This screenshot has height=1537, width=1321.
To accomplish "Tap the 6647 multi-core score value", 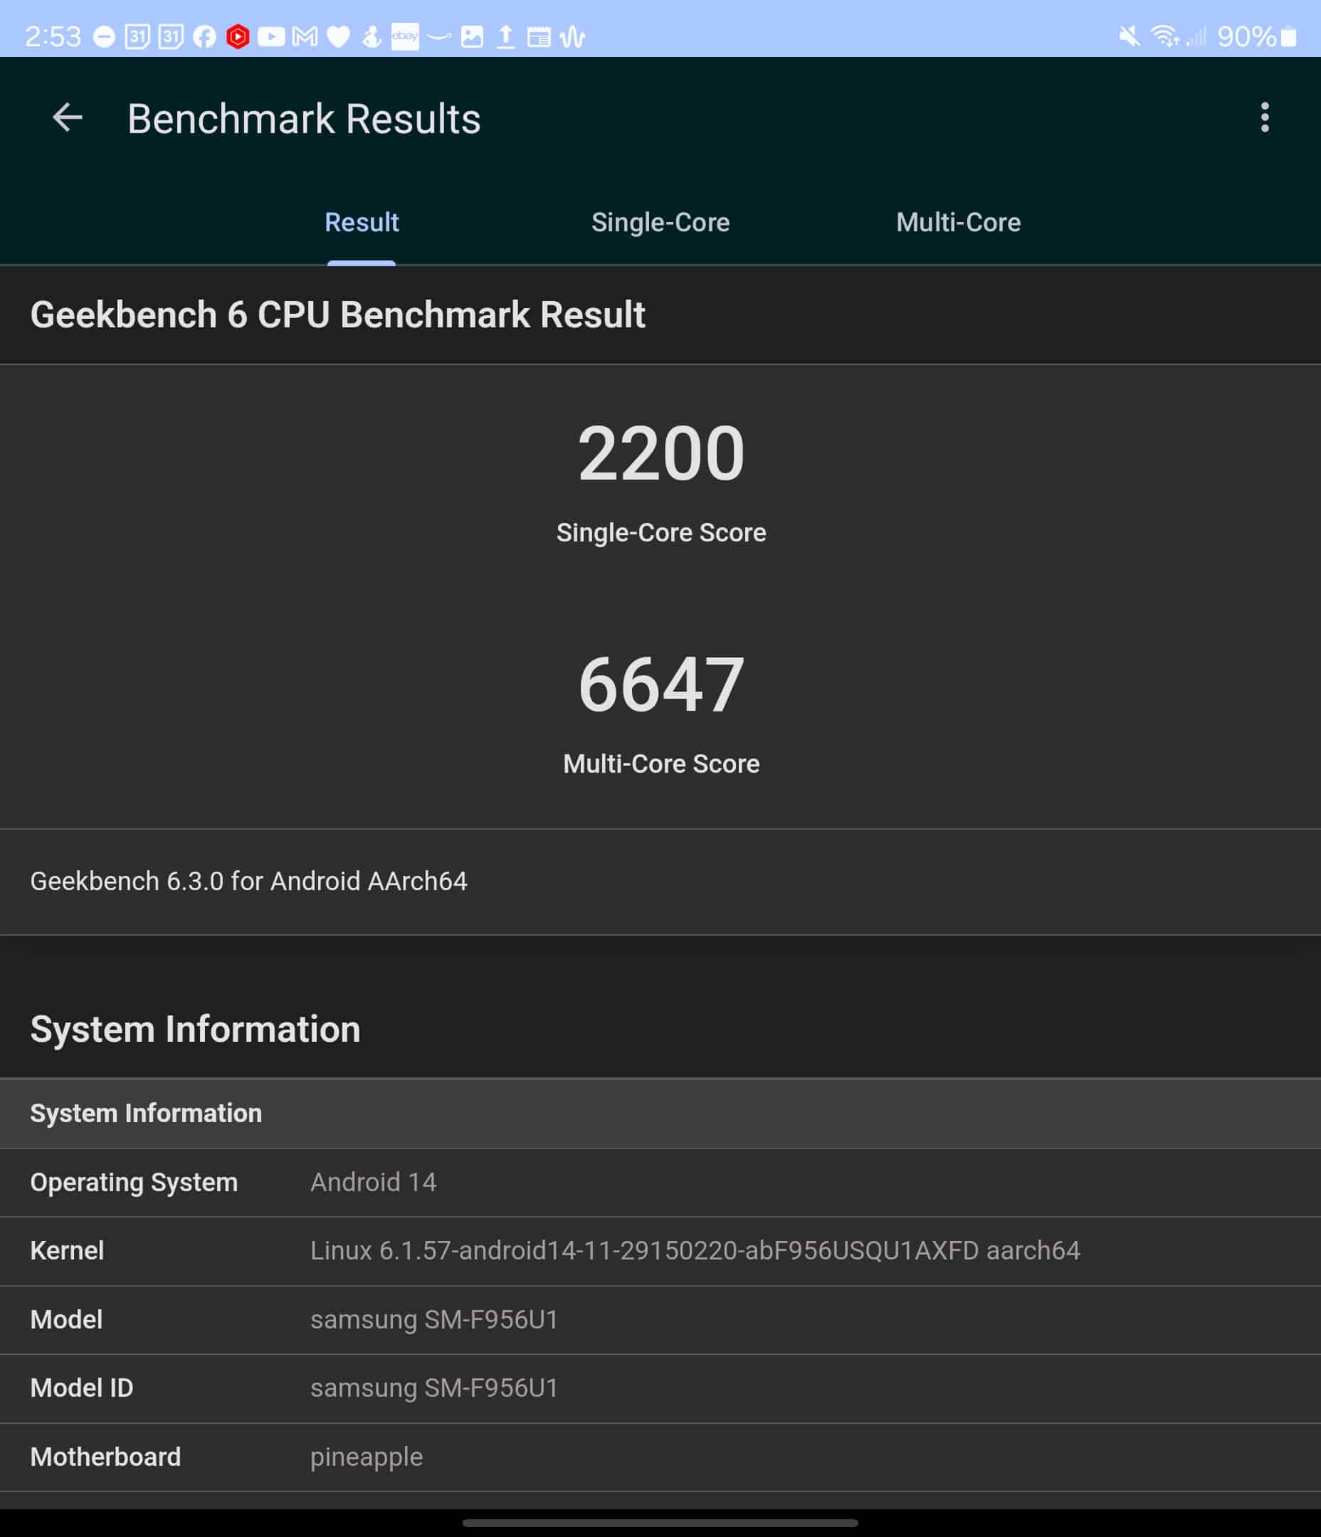I will [x=660, y=685].
